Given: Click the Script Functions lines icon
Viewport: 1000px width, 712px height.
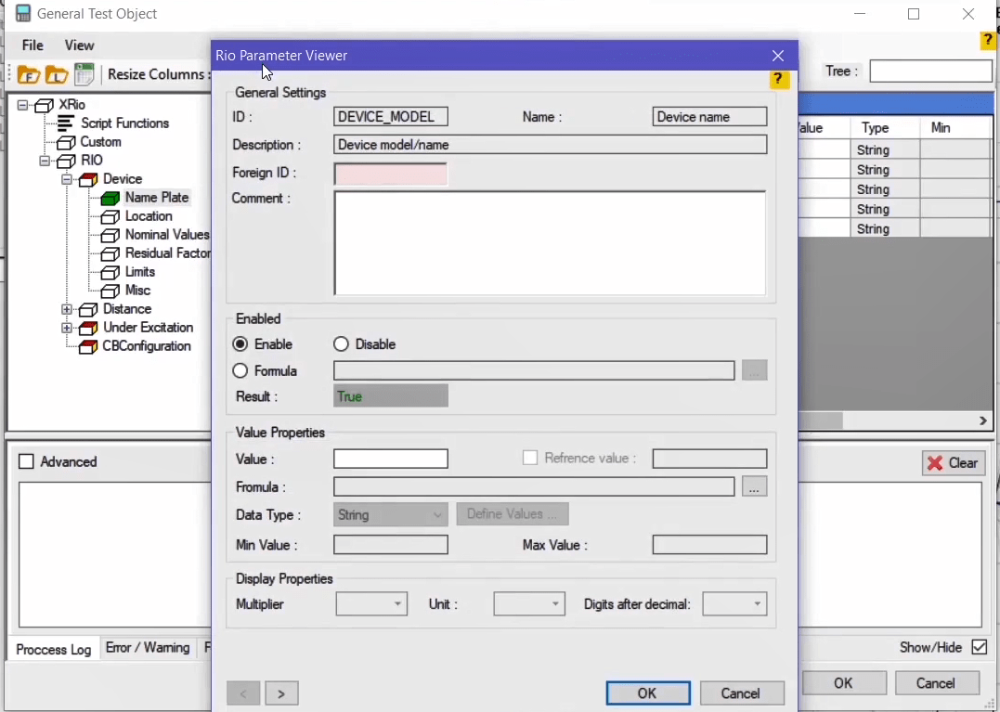Looking at the screenshot, I should tap(66, 123).
